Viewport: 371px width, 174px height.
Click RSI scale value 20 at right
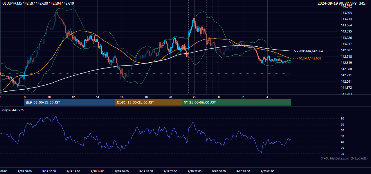tap(343, 154)
